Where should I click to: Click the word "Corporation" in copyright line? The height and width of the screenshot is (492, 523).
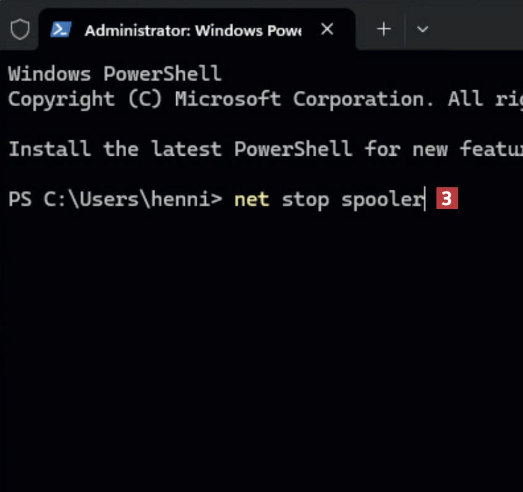tap(363, 99)
